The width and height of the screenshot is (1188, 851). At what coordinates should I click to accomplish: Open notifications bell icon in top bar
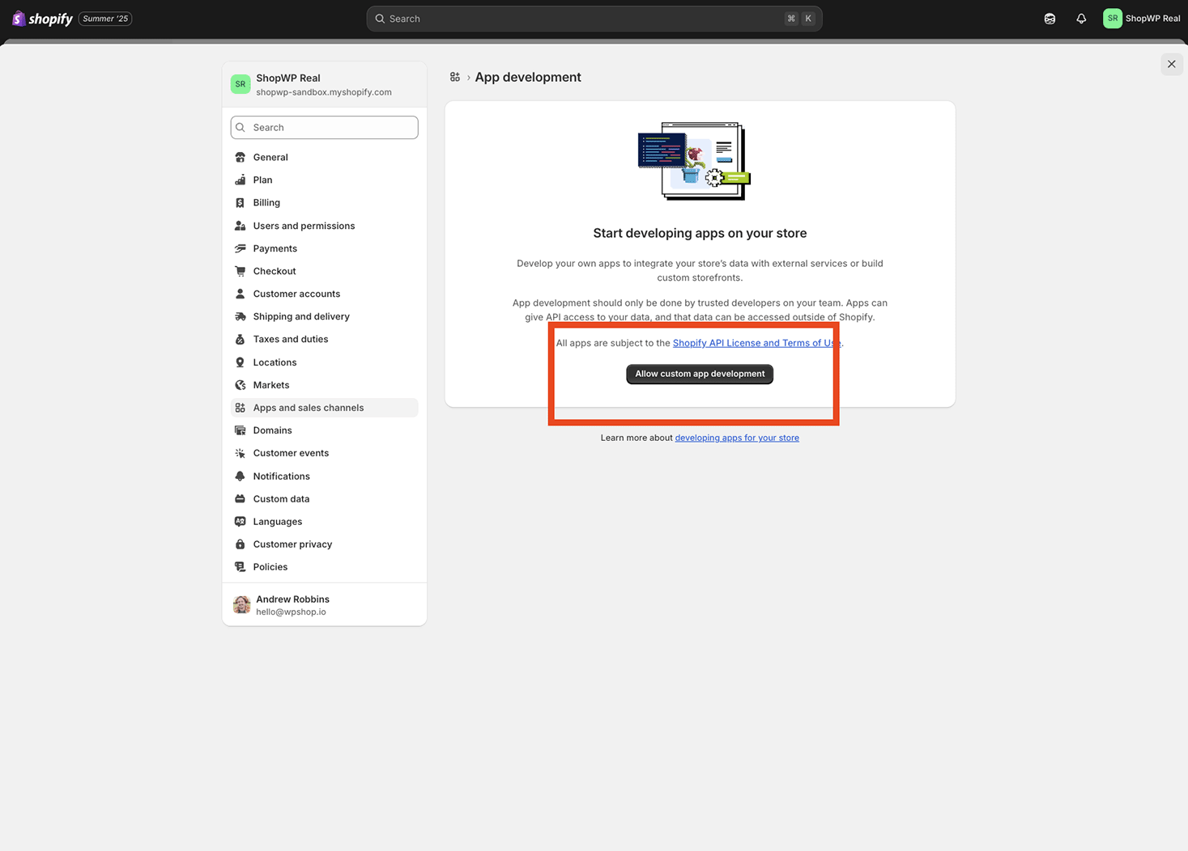point(1081,19)
